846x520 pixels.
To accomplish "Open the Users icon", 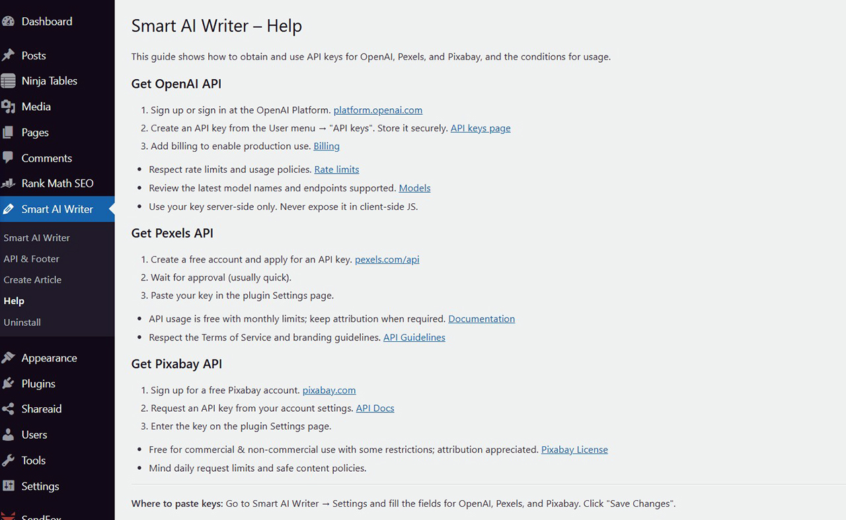I will coord(9,434).
